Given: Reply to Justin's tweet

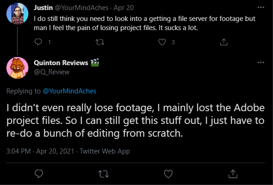Looking at the screenshot, I should [x=38, y=42].
